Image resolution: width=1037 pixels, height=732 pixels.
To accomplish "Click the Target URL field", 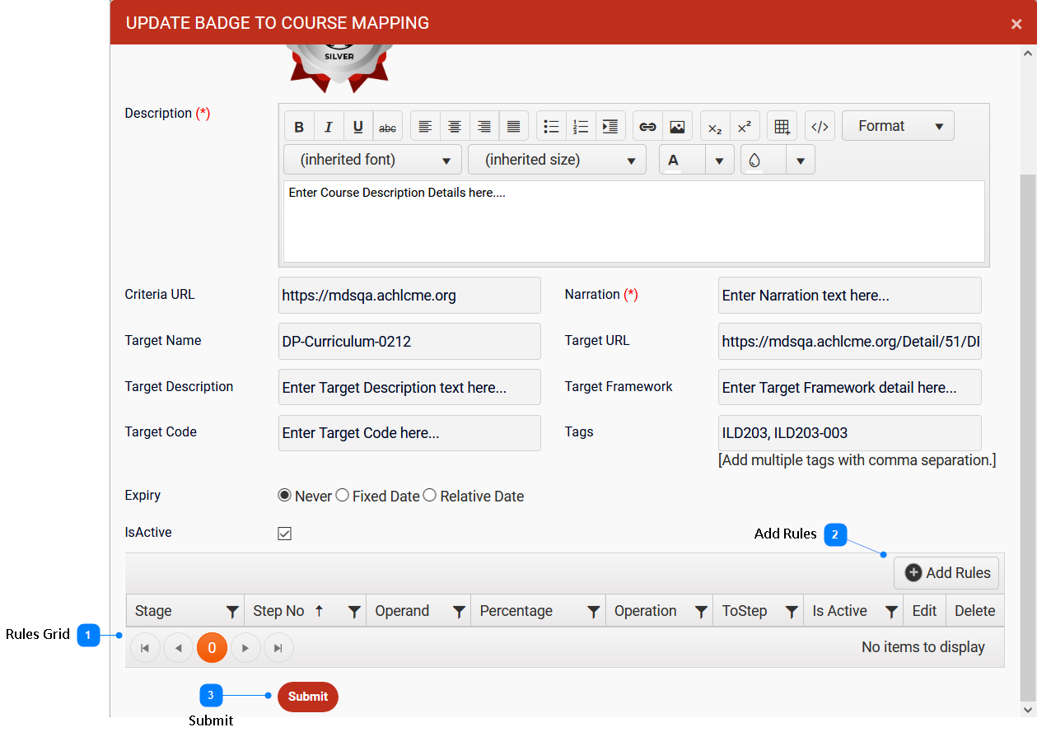I will (850, 341).
